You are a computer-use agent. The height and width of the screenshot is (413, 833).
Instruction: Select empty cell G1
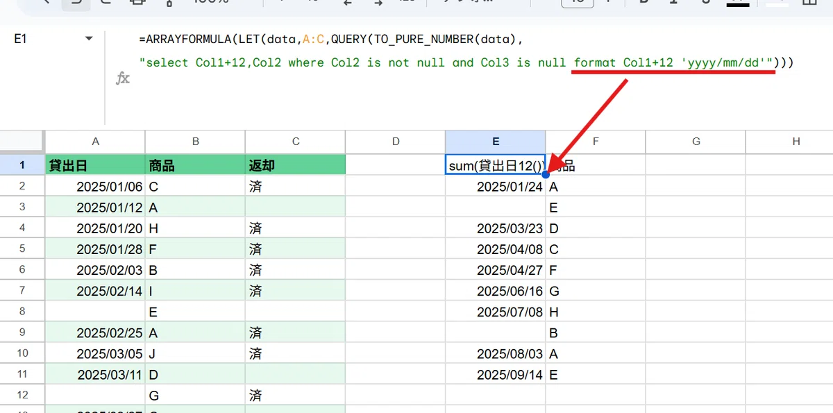click(696, 165)
